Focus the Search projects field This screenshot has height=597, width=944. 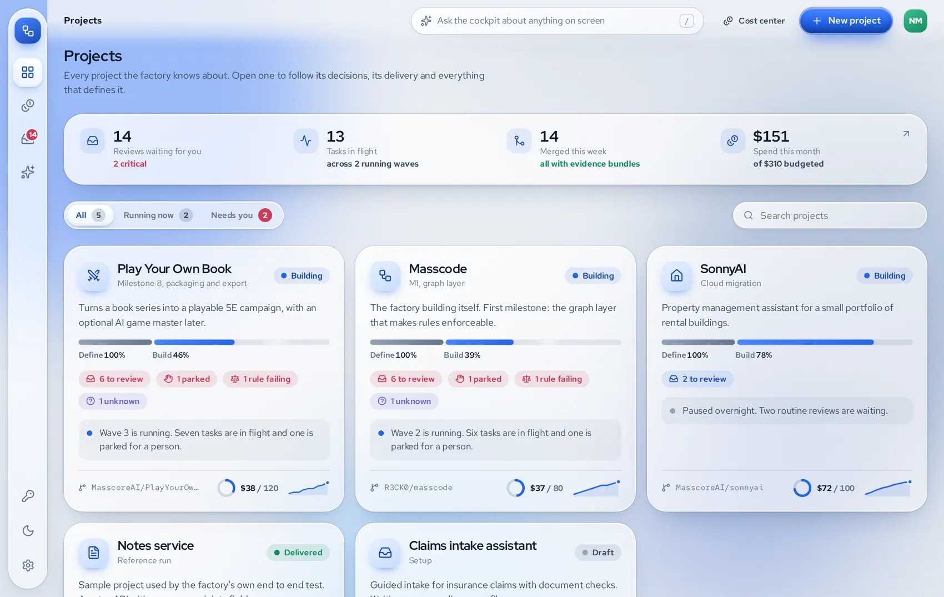click(x=830, y=215)
